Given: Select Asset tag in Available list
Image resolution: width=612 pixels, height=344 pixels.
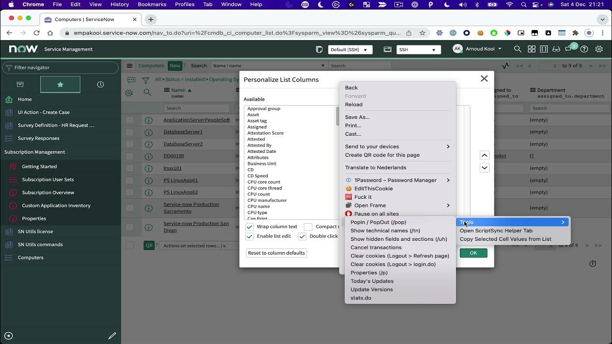Looking at the screenshot, I should pos(257,121).
